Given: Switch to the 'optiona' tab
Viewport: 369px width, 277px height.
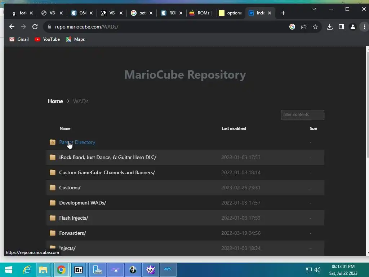Looking at the screenshot, I should point(231,13).
